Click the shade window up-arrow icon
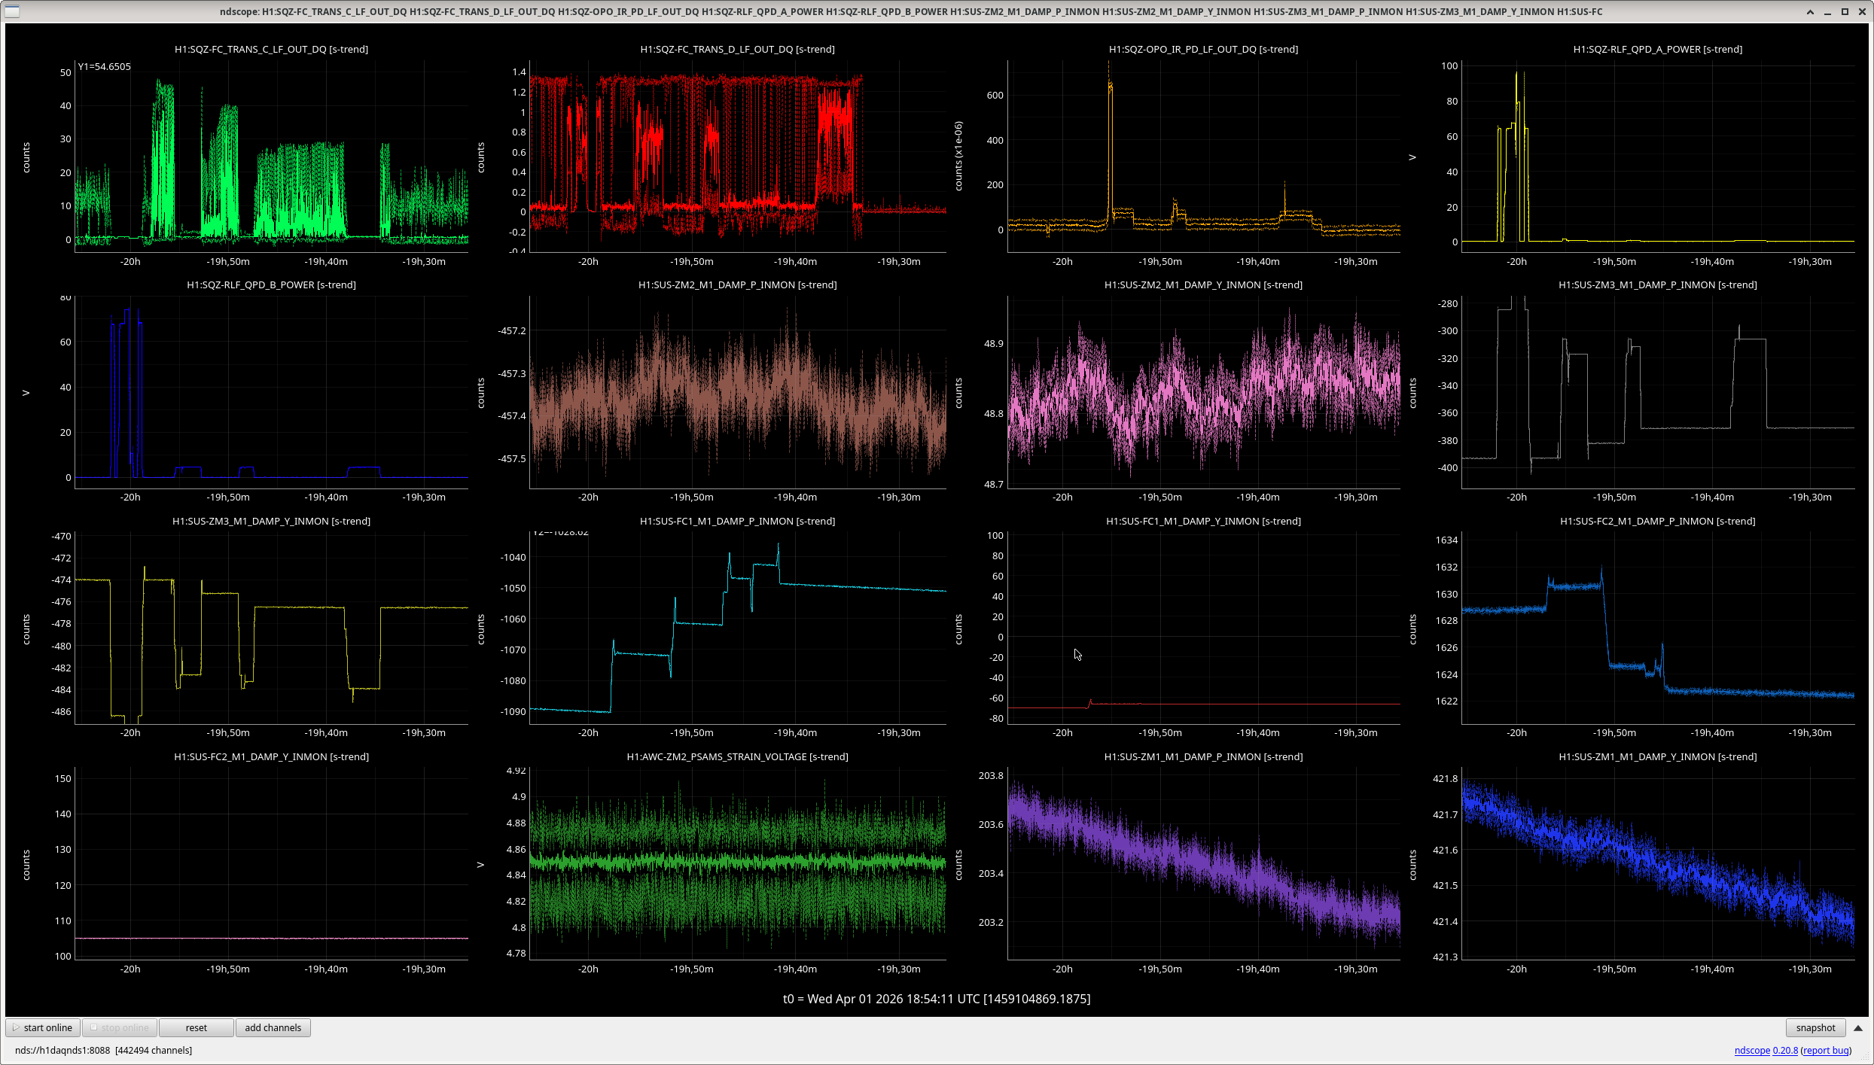 (x=1810, y=11)
